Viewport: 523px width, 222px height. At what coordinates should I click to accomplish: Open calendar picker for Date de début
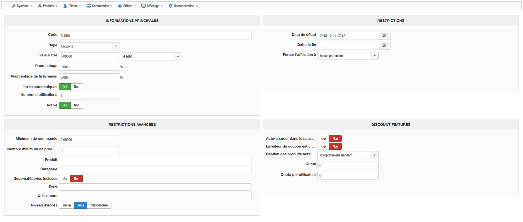384,36
